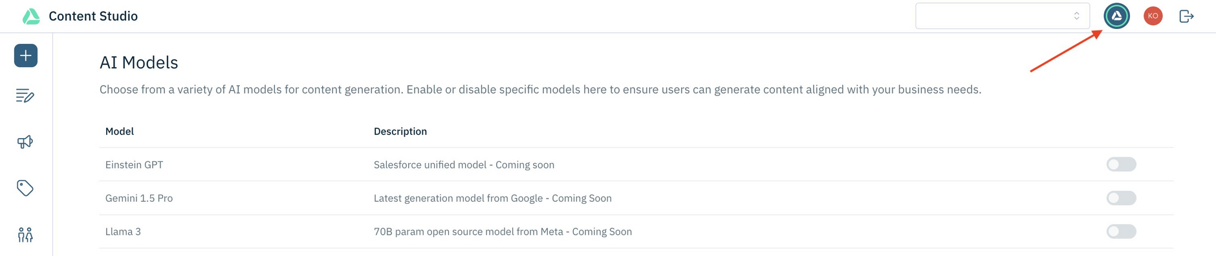The image size is (1216, 256).
Task: Open the content editor pencil-lines sidebar icon
Action: click(x=25, y=96)
